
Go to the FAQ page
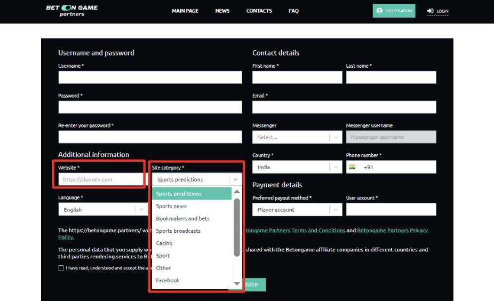[x=293, y=11]
